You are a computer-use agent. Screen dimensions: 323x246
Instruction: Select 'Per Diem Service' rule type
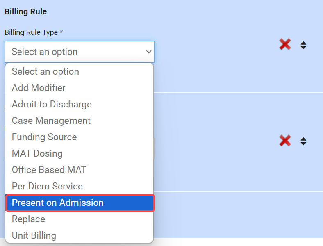(x=47, y=186)
